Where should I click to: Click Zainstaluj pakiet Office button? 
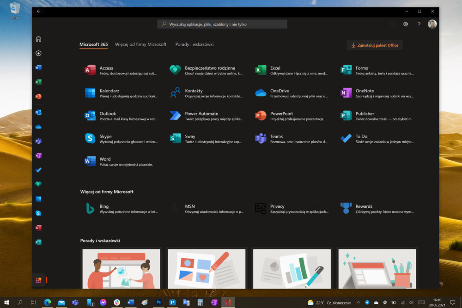click(x=375, y=45)
